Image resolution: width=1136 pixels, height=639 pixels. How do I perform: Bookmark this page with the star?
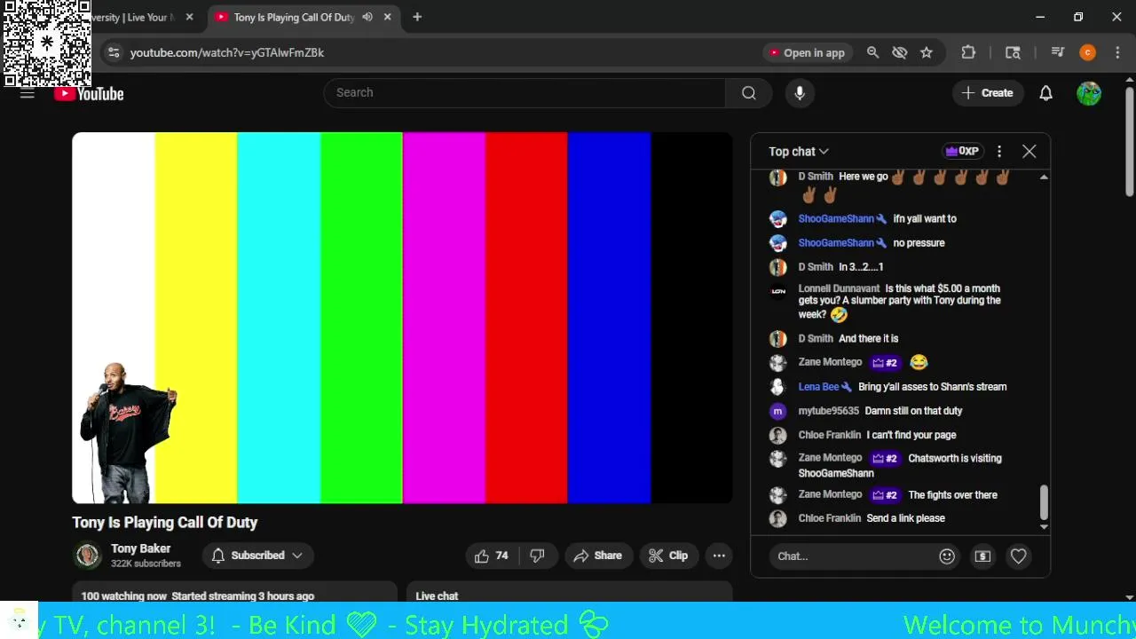point(927,52)
